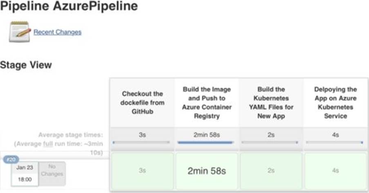Click the Pipeline AzurePipeline title

pyautogui.click(x=69, y=6)
